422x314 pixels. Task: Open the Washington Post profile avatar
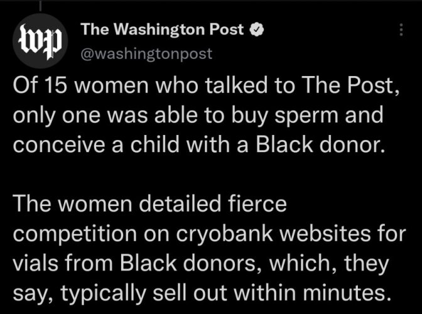pos(40,41)
